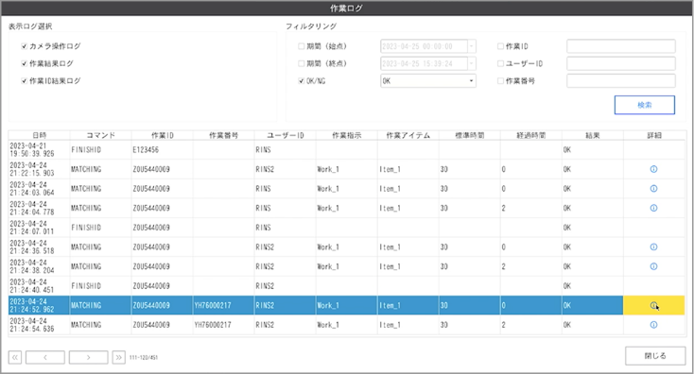694x374 pixels.
Task: Go to next page with > button
Action: point(89,357)
